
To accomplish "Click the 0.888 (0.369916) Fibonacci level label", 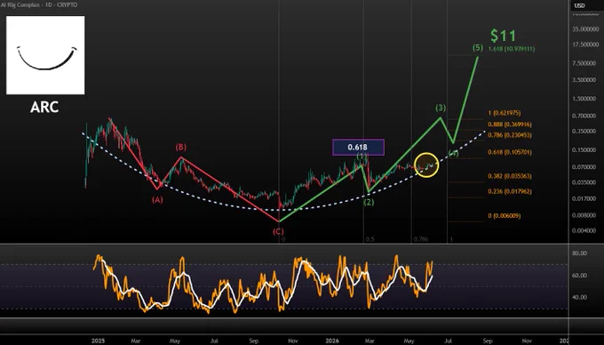I will click(x=510, y=124).
